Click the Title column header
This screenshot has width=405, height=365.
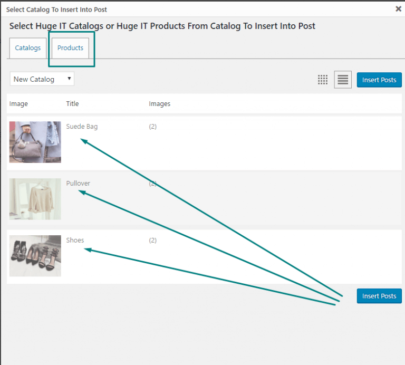click(72, 103)
